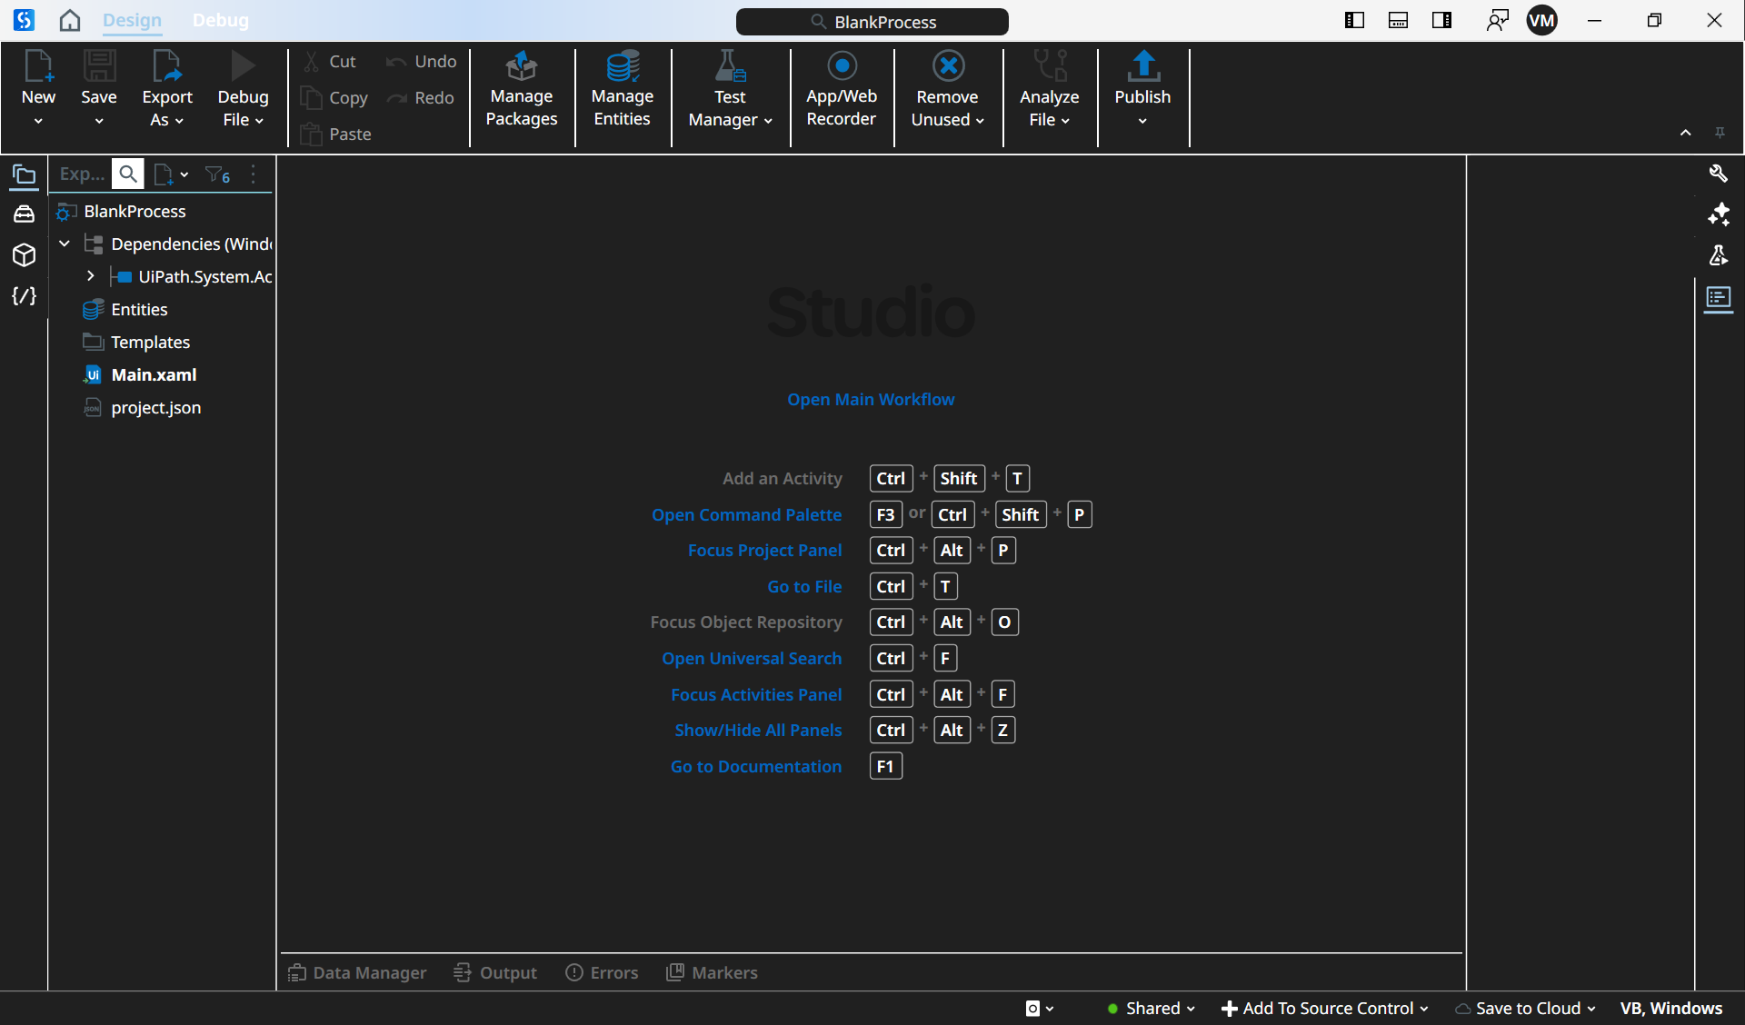
Task: Open the Properties wrench panel on the right
Action: (1719, 173)
